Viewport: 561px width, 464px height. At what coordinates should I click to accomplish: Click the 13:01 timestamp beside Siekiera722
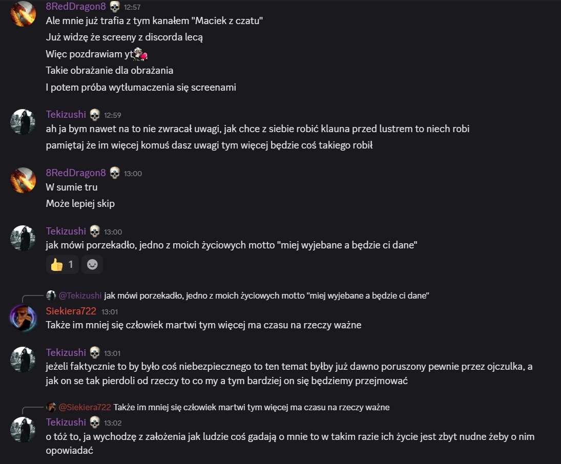pos(110,311)
